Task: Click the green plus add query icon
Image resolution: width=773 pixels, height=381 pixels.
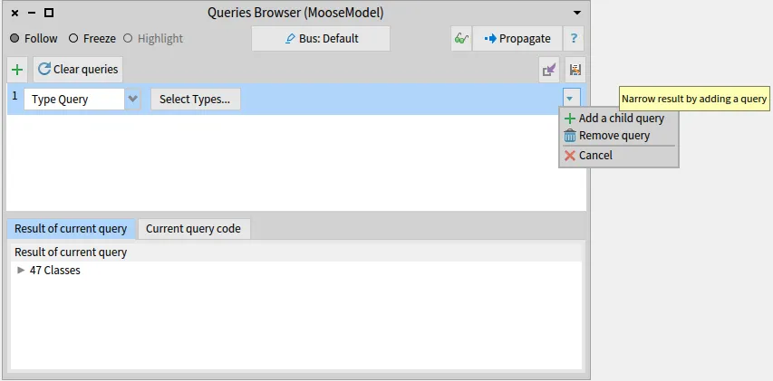Action: [x=17, y=70]
